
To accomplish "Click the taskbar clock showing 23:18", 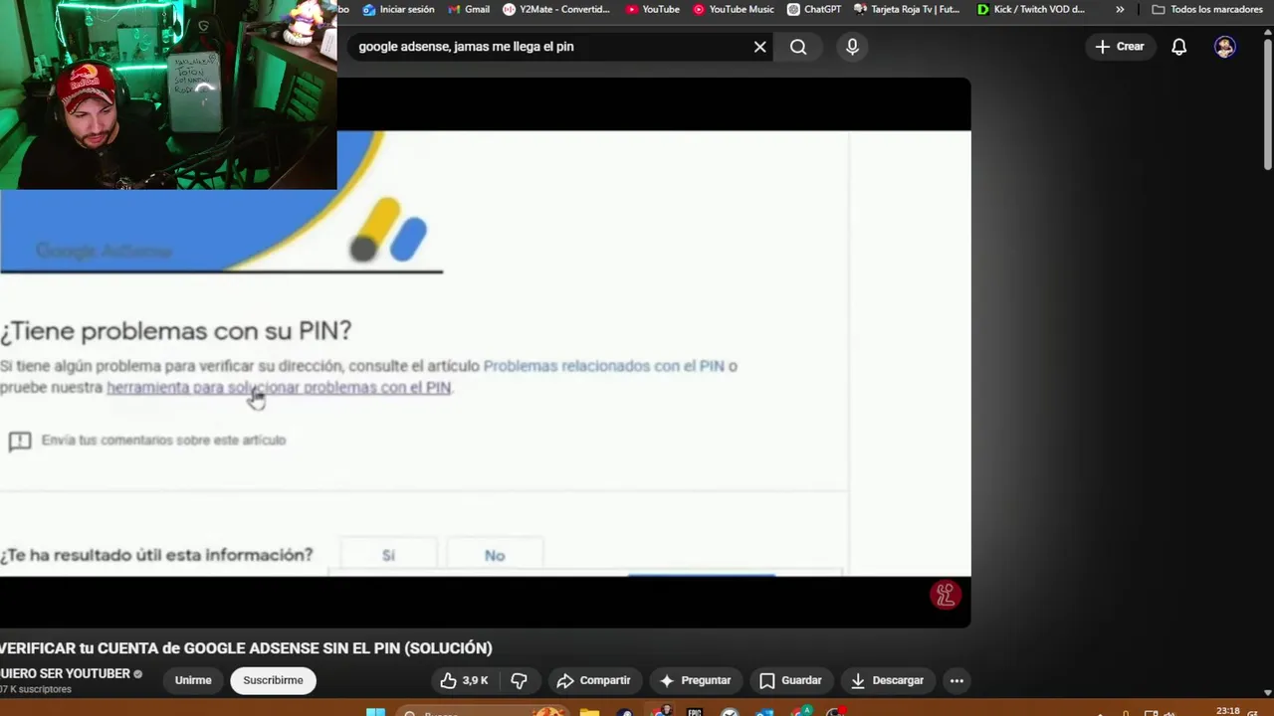I will tap(1227, 711).
